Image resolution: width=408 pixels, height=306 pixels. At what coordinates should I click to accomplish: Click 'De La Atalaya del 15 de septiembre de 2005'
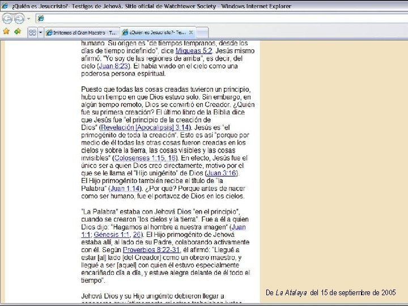[330, 292]
